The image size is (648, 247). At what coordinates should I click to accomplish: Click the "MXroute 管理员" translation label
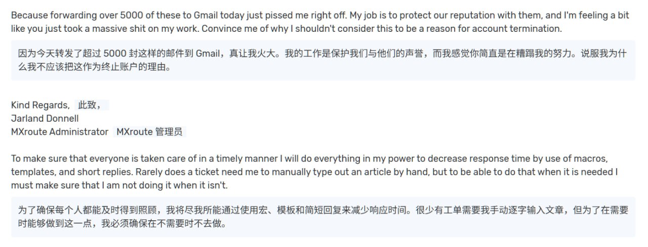click(x=149, y=131)
